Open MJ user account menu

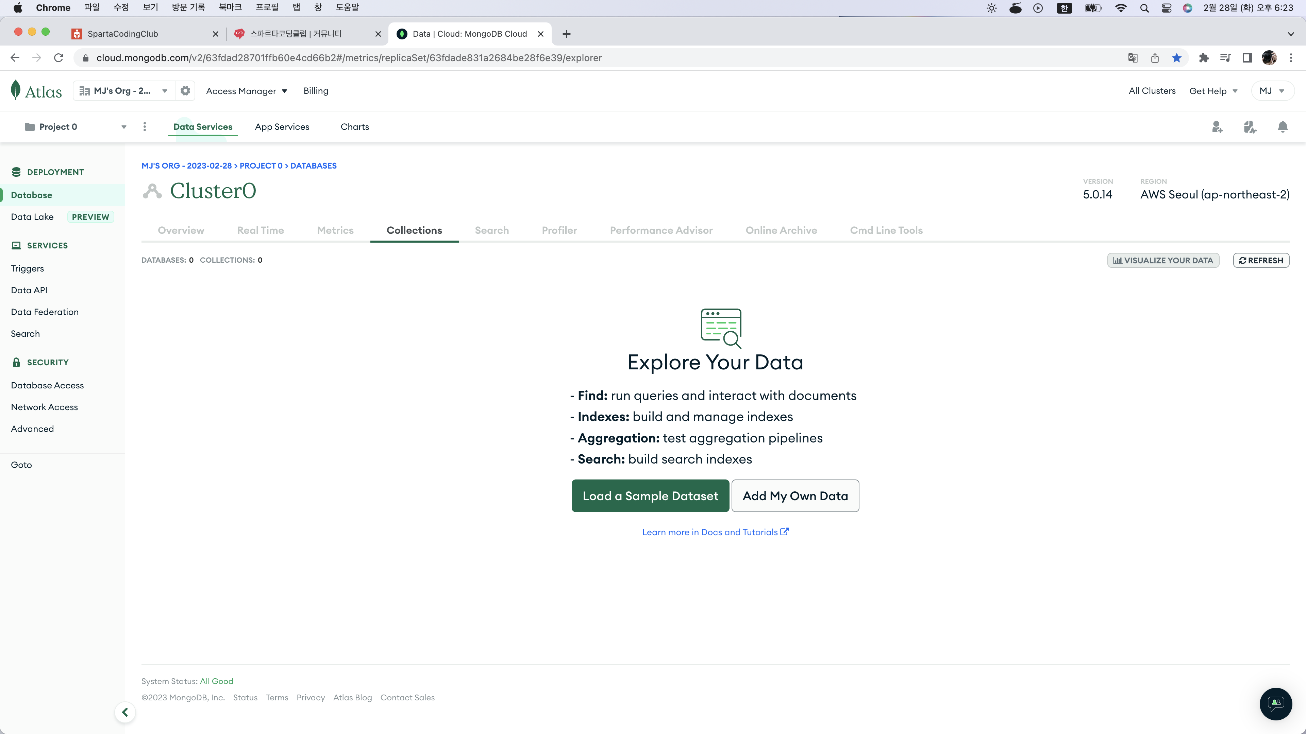point(1272,91)
